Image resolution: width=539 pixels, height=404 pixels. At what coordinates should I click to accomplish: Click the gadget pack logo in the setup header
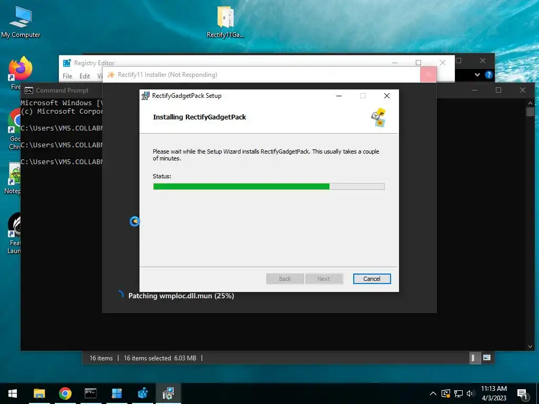coord(378,117)
